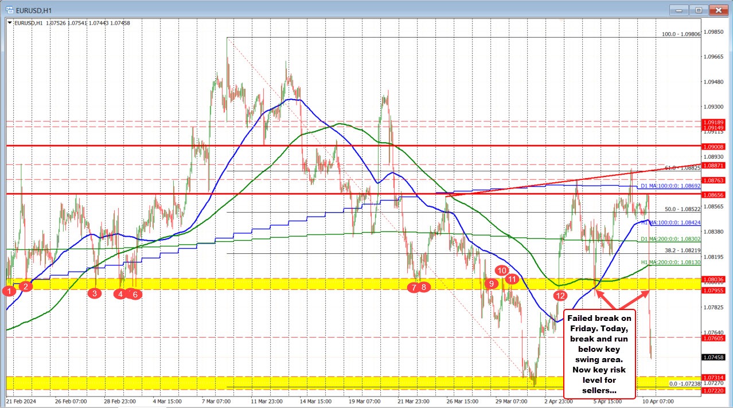Expand the OHLC quote triangle below the title

click(x=9, y=23)
